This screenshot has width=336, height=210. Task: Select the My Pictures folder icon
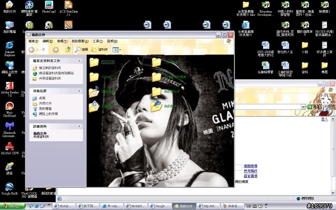[94, 106]
